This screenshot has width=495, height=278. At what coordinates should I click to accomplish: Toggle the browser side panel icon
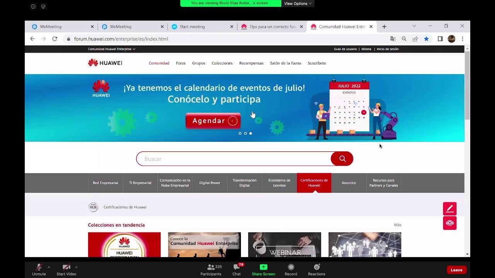(440, 39)
